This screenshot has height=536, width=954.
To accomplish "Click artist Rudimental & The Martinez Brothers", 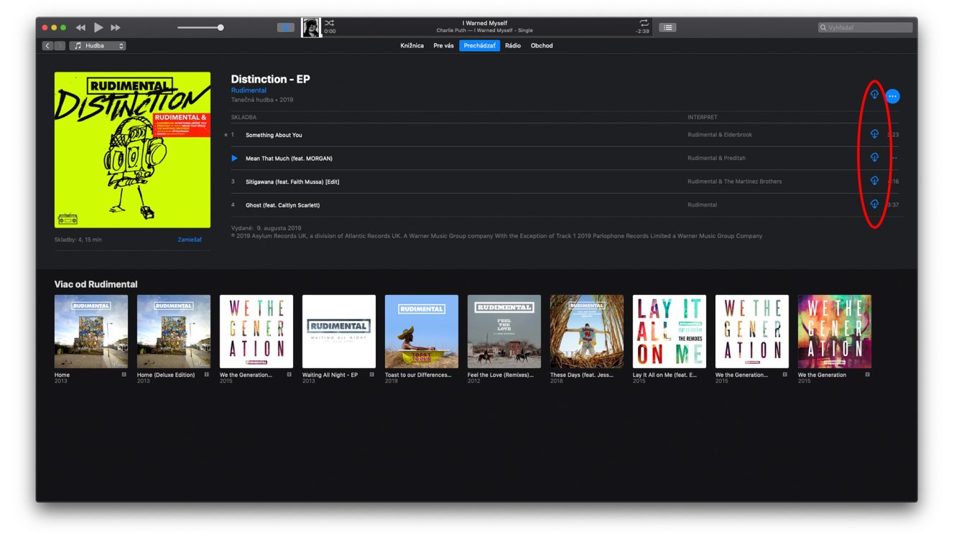I will pos(734,182).
